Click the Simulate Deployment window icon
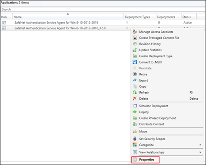206x165 pixels. click(x=135, y=106)
